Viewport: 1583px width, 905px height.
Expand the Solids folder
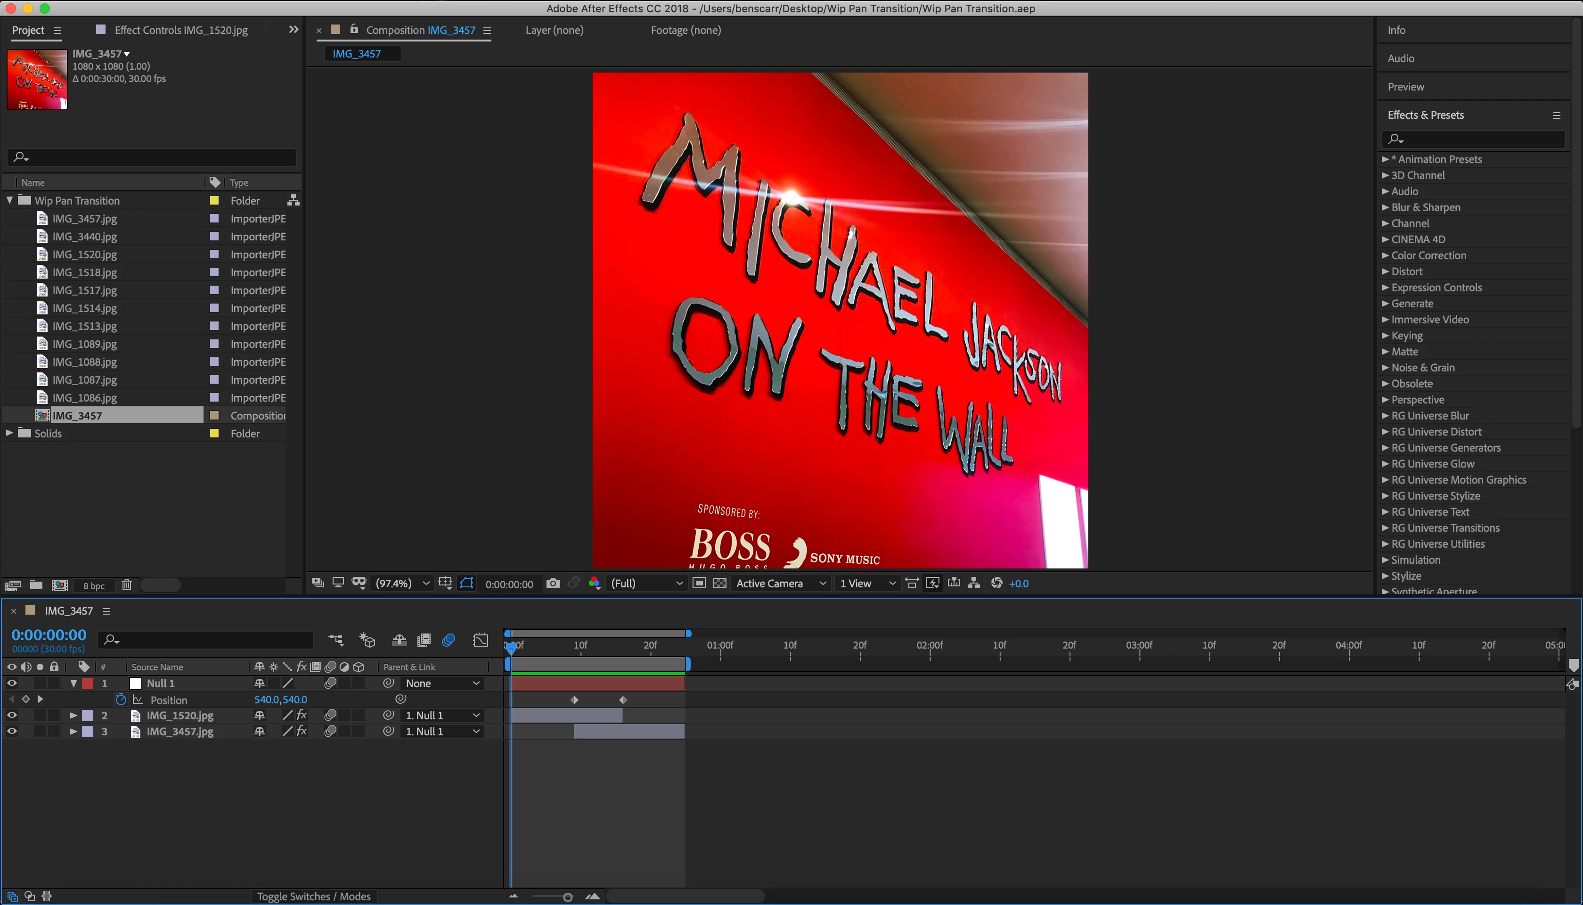[x=9, y=433]
